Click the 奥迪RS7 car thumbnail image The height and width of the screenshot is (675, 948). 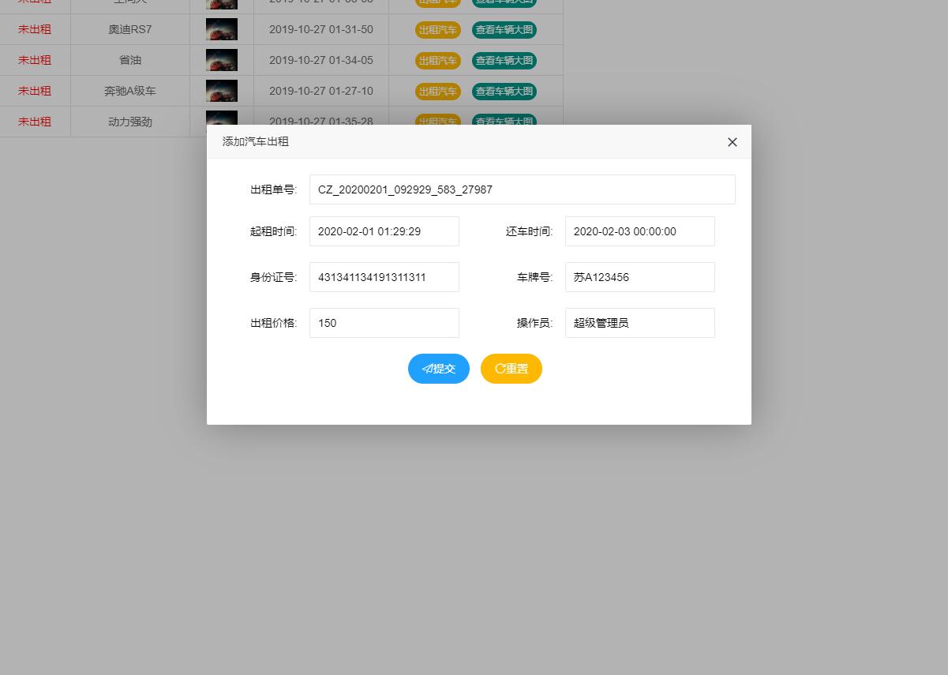[221, 30]
